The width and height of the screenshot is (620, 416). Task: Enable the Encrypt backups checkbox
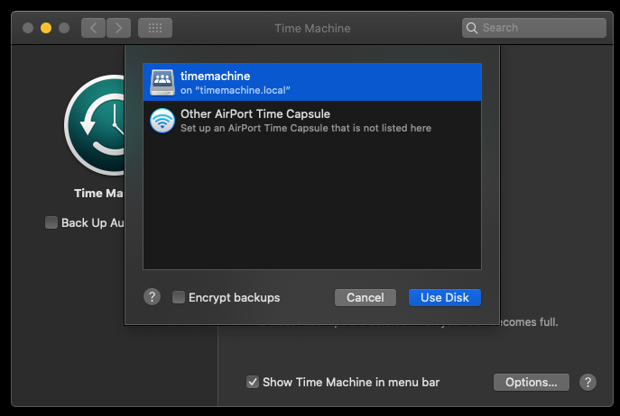(x=179, y=297)
